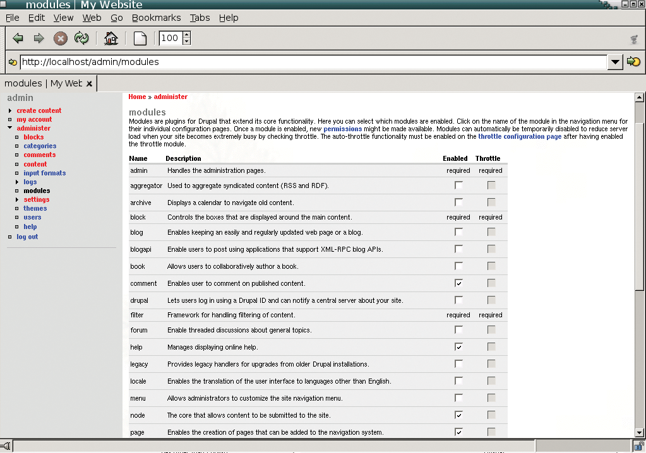Open 'content' in the admin sidebar
The image size is (646, 453).
point(35,164)
